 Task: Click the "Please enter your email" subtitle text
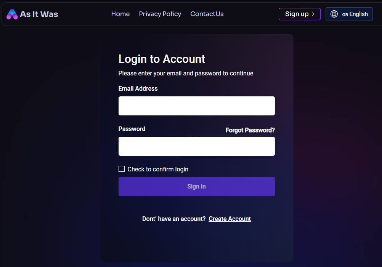click(186, 73)
